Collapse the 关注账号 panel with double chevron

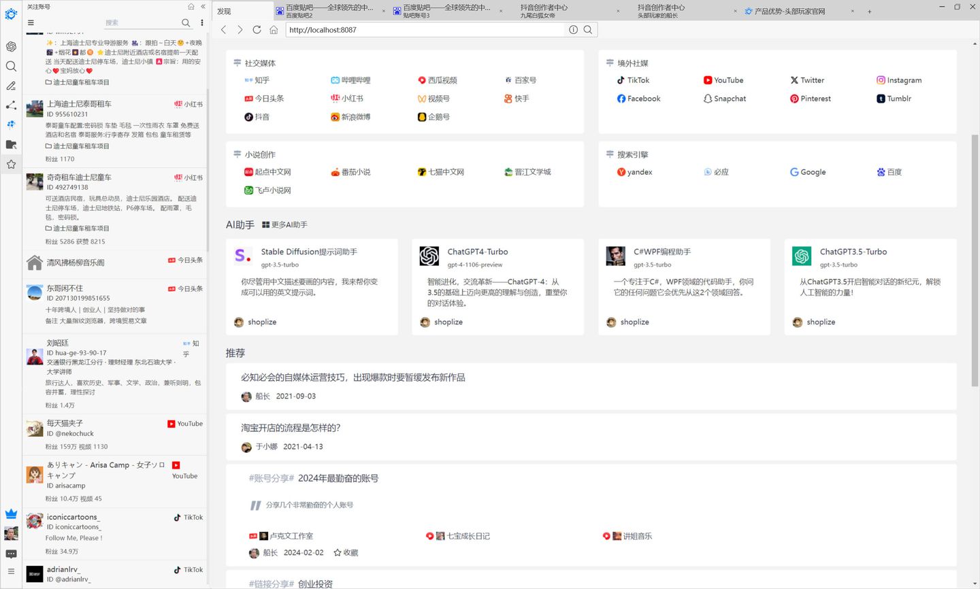tap(203, 6)
